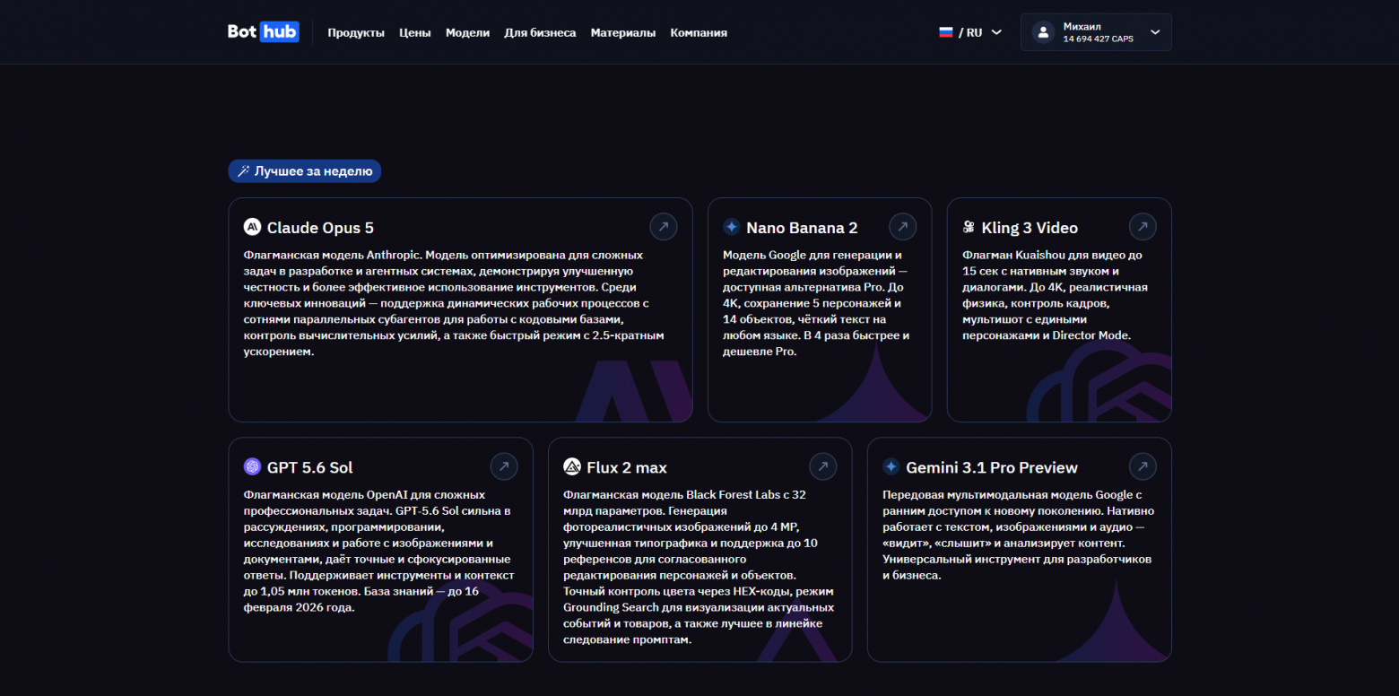The height and width of the screenshot is (696, 1399).
Task: Click the Google star icon beside Gemini 3.1 Pro Preview
Action: (x=891, y=466)
